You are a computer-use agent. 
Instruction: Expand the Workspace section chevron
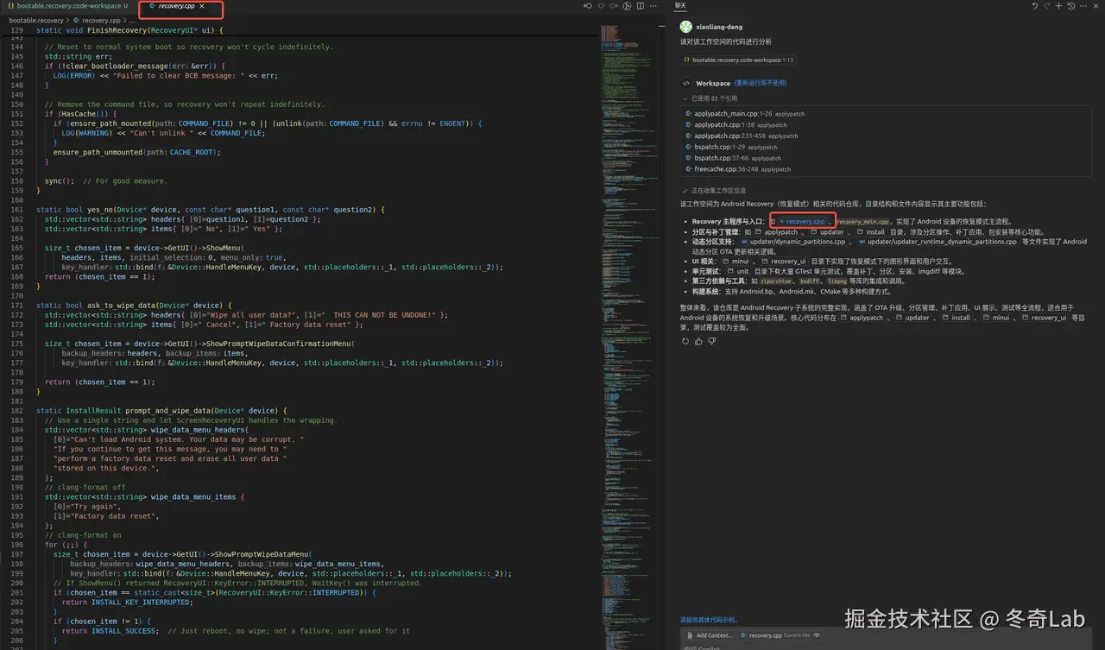coord(686,84)
